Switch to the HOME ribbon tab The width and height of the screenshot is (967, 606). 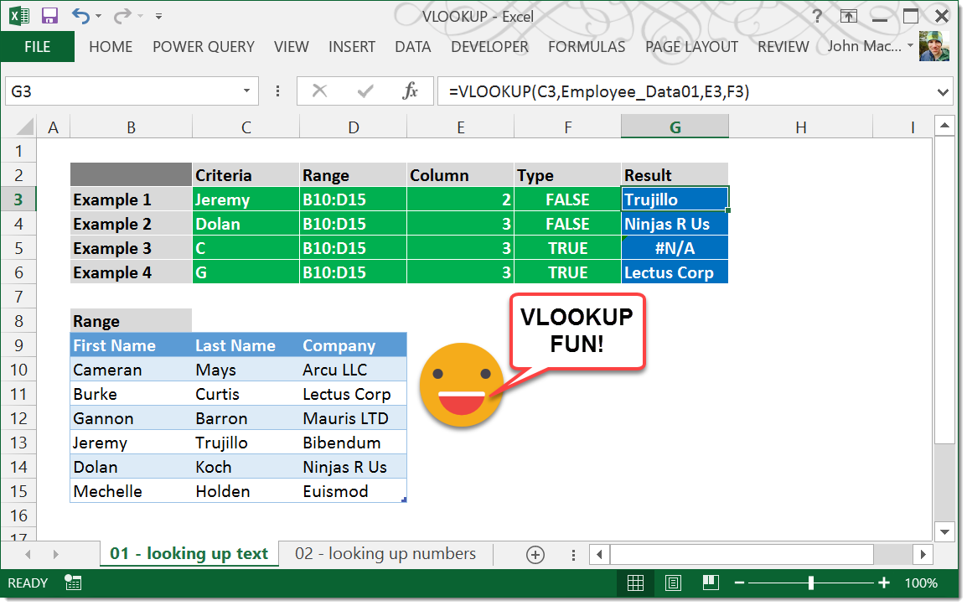pos(111,47)
